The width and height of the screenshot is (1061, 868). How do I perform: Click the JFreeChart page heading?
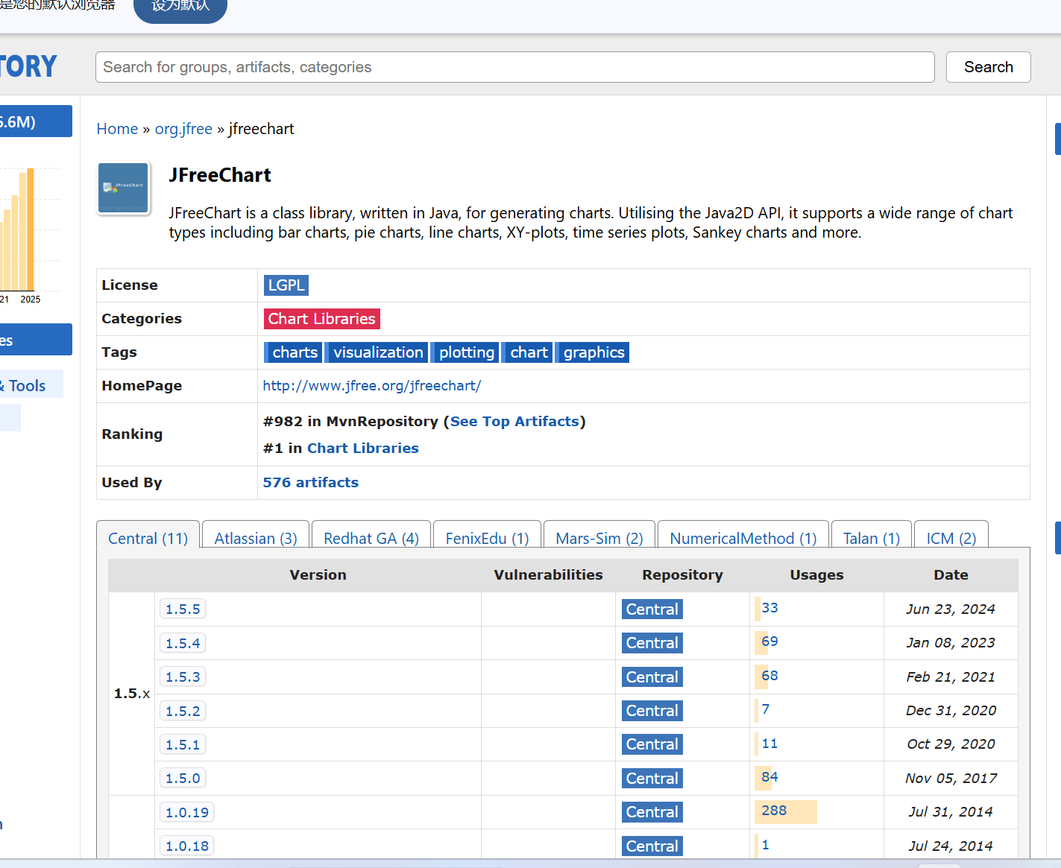click(220, 175)
